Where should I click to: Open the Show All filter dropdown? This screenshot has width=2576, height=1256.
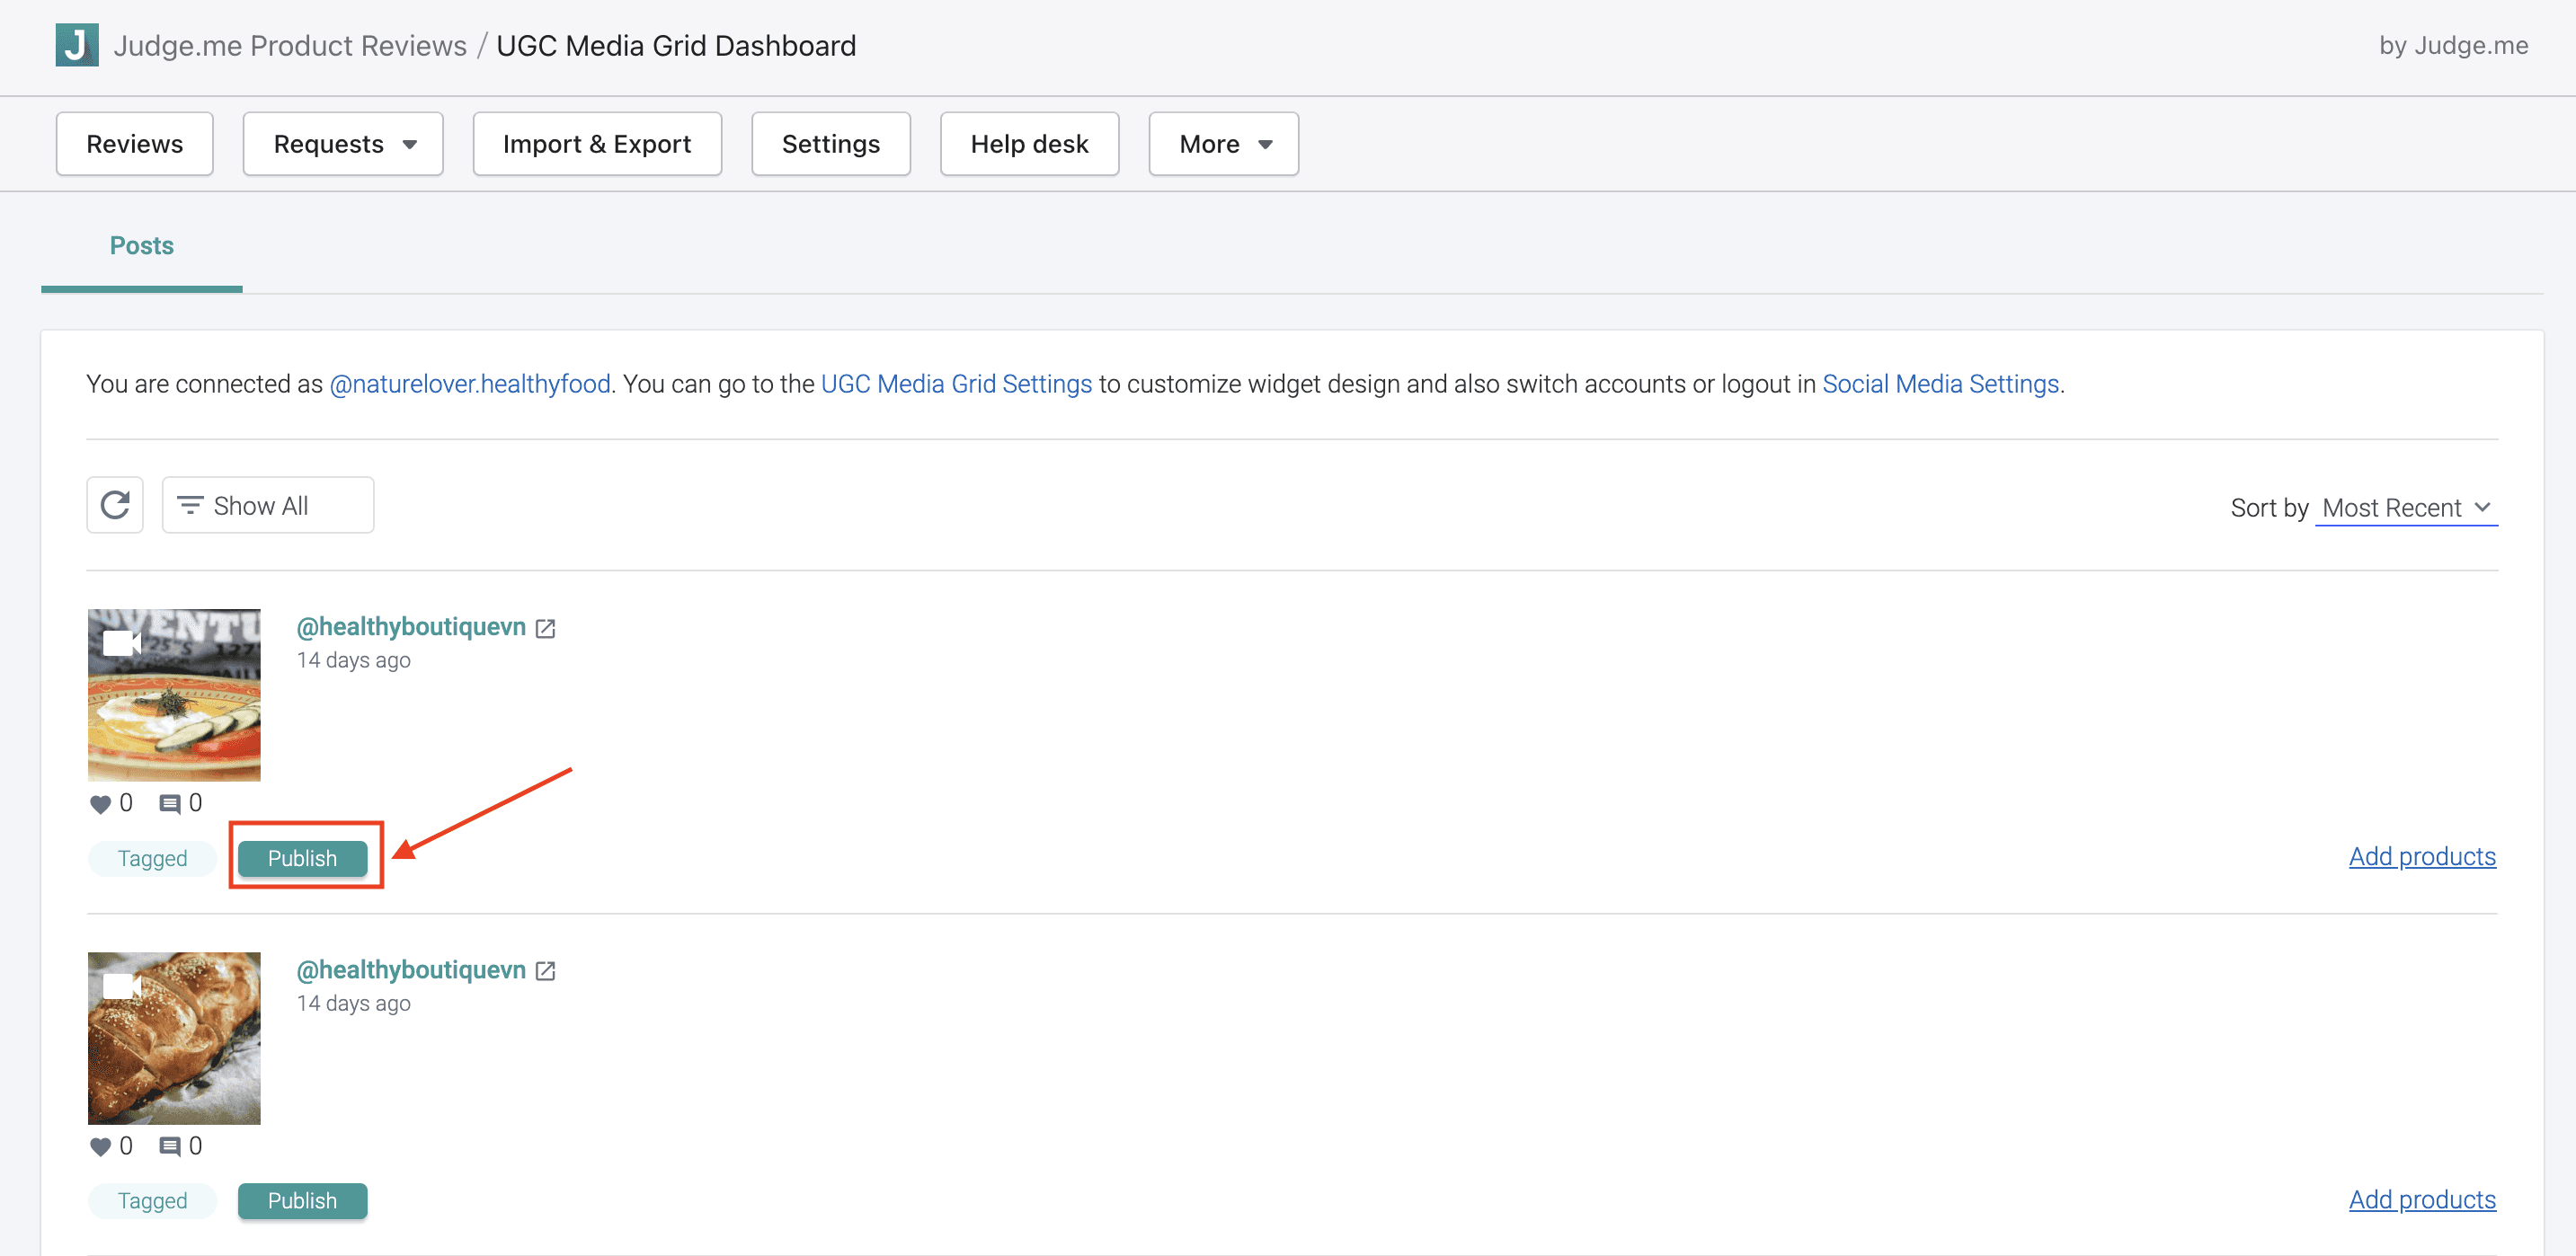tap(268, 505)
